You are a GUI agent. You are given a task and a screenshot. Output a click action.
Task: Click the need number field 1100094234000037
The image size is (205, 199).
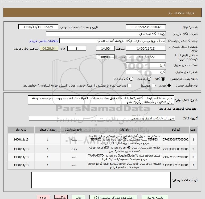146,27
